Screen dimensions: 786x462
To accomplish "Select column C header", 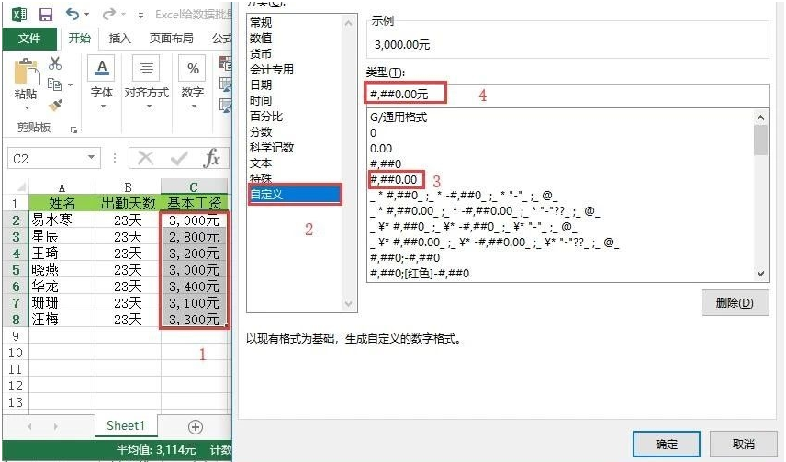I will click(194, 187).
